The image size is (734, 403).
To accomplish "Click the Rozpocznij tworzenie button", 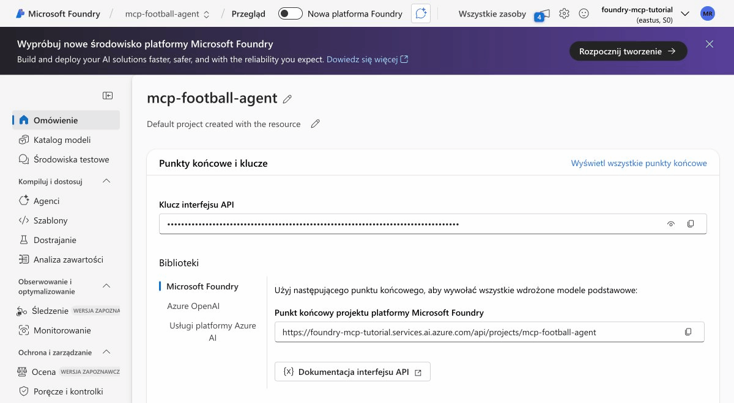I will pyautogui.click(x=628, y=51).
